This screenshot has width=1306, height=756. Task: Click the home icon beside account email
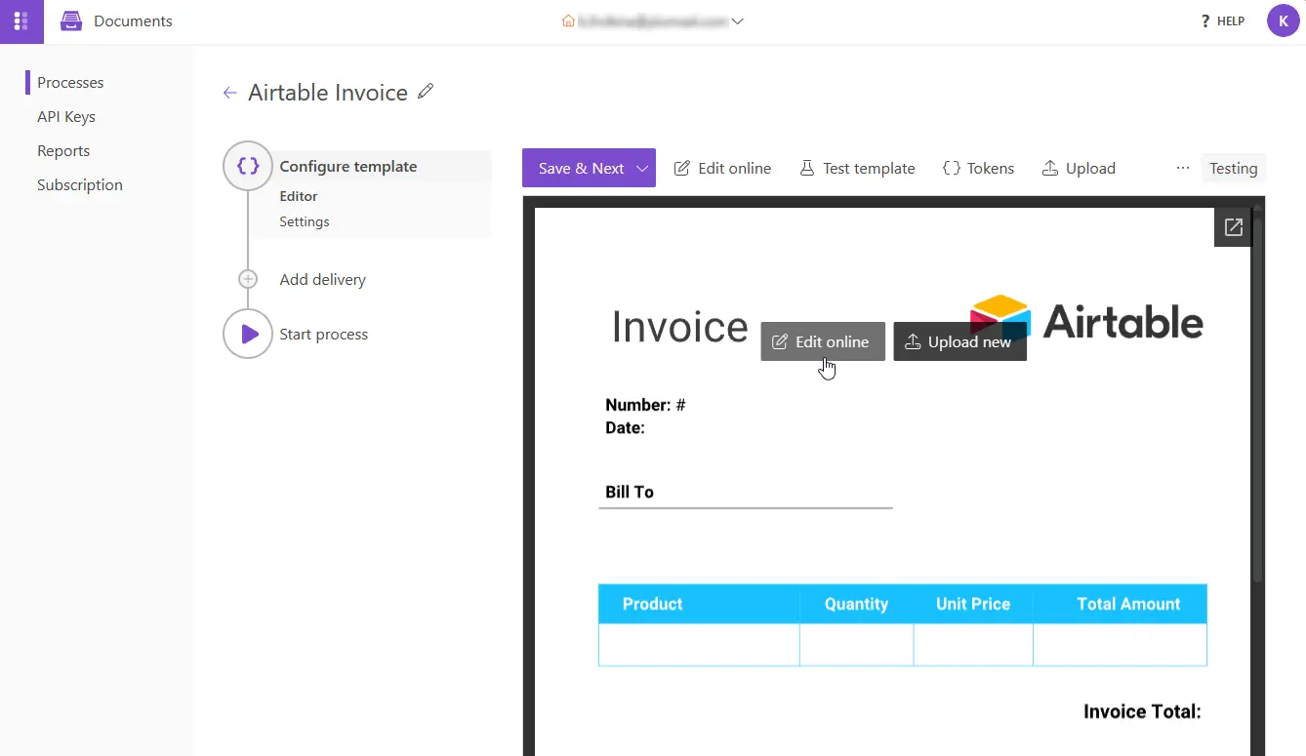point(568,20)
